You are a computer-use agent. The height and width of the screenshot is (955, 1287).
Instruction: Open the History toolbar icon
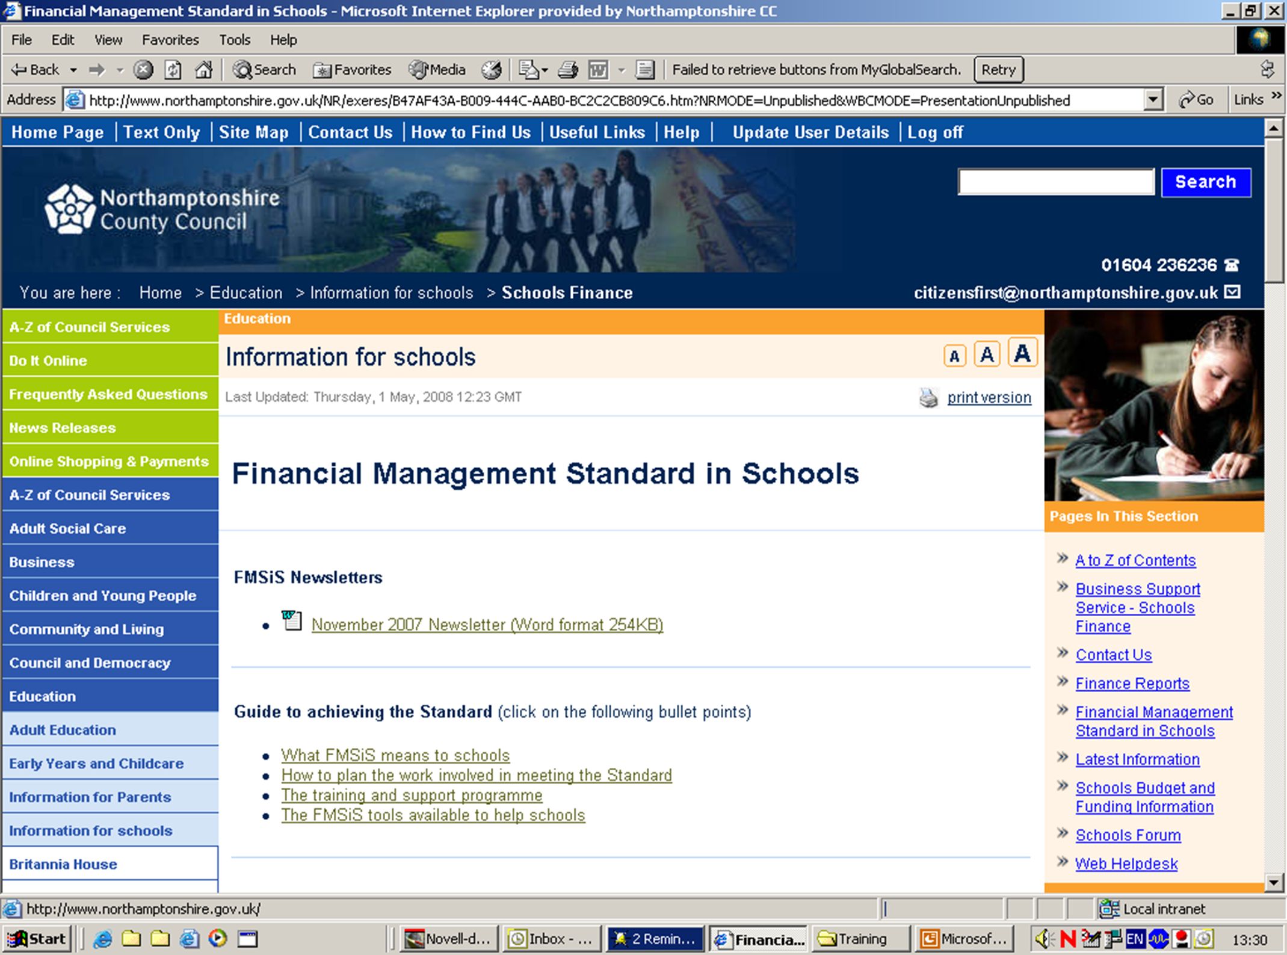click(x=491, y=70)
